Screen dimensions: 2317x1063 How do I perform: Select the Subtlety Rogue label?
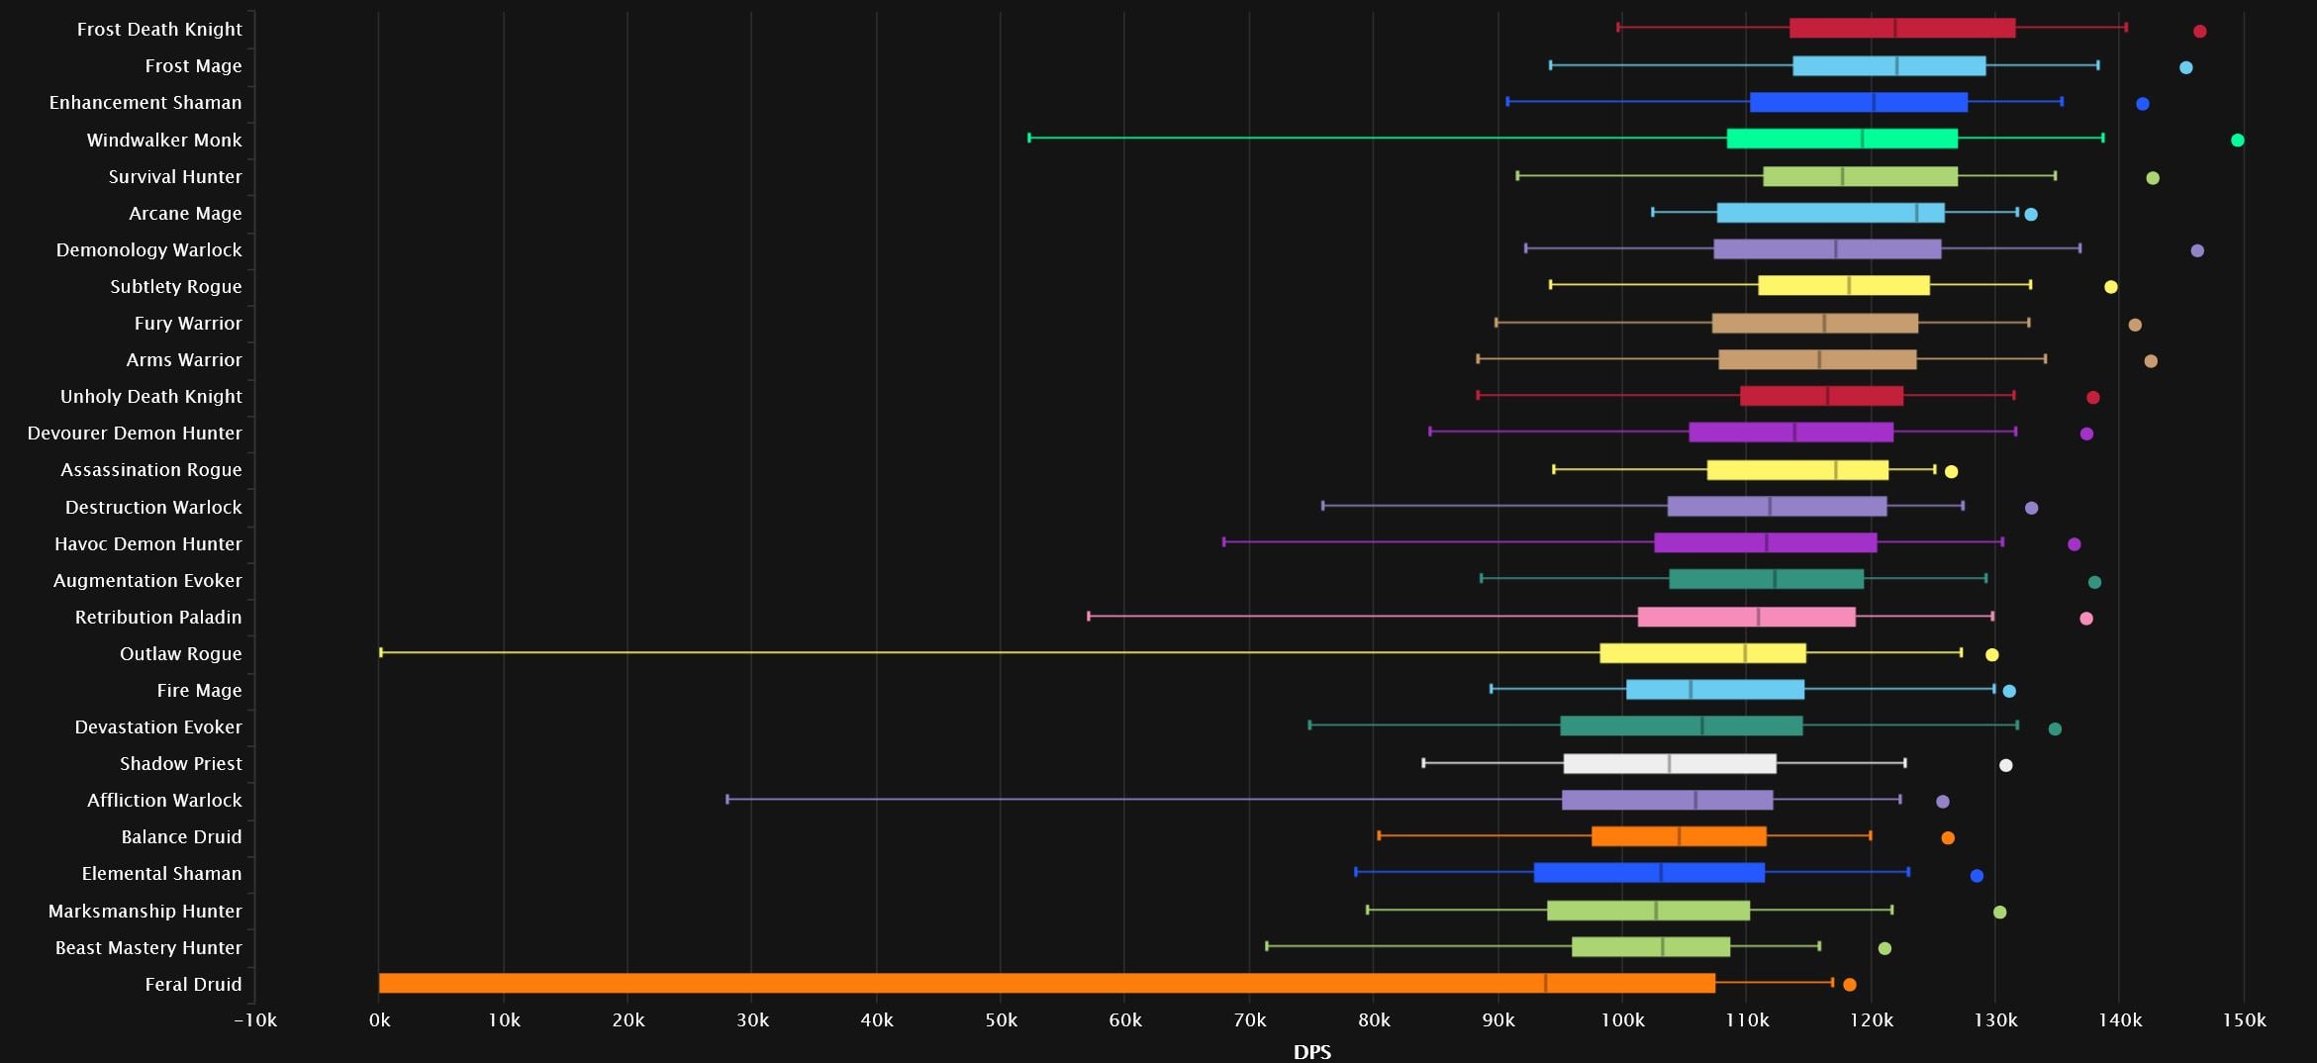(x=176, y=287)
